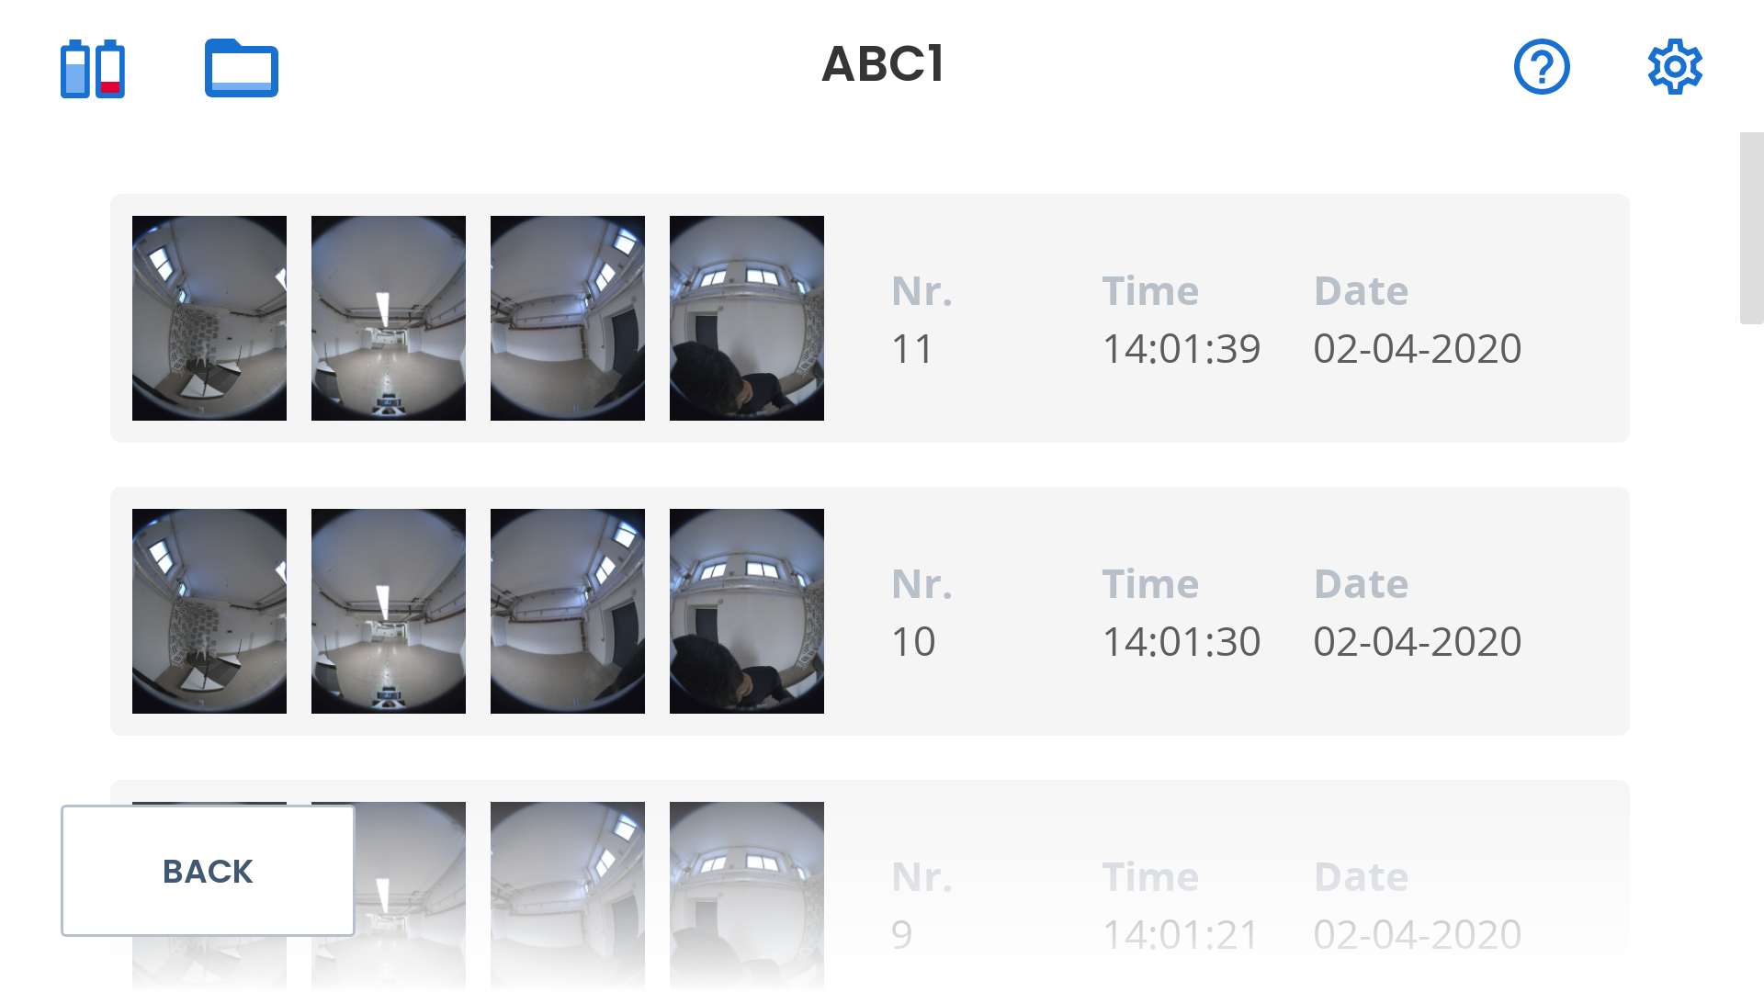Open the settings gear icon
This screenshot has width=1764, height=992.
(x=1675, y=66)
